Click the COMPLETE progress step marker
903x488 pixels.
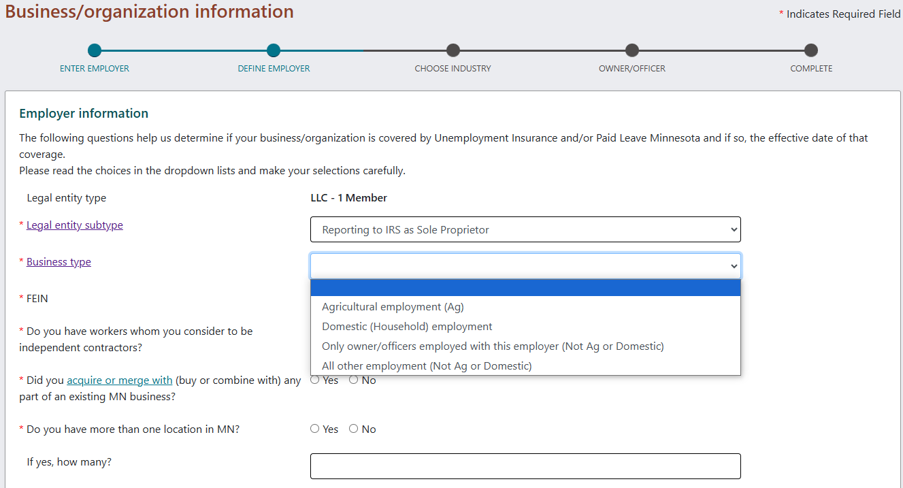click(810, 50)
